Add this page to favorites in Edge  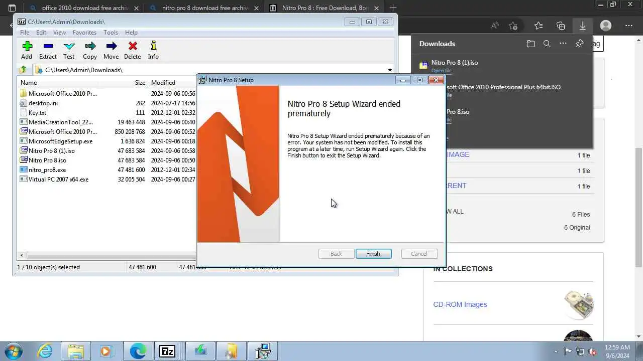click(513, 26)
